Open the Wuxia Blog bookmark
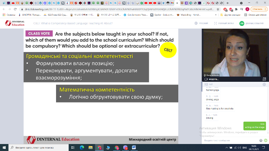 click(x=188, y=15)
